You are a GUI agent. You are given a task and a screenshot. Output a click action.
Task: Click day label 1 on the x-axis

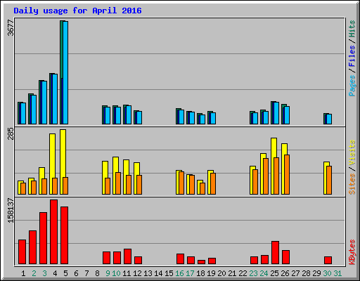[x=23, y=273]
